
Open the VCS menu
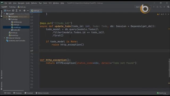tap(50, 3)
